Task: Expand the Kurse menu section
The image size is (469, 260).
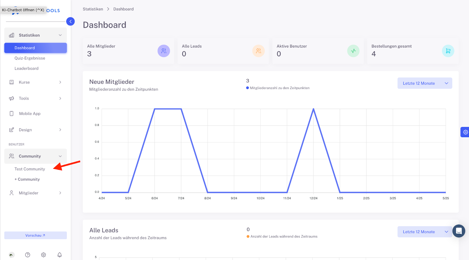Action: 35,82
